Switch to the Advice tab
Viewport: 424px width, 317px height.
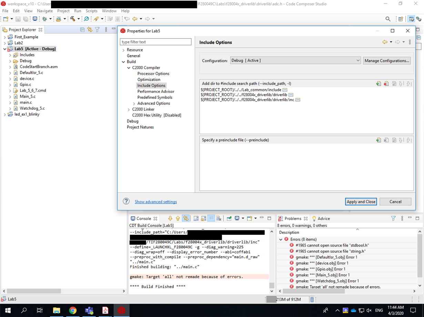point(321,218)
